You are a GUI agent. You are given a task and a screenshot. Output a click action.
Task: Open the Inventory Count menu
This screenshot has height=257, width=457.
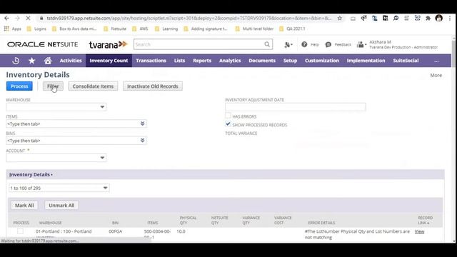tap(109, 61)
